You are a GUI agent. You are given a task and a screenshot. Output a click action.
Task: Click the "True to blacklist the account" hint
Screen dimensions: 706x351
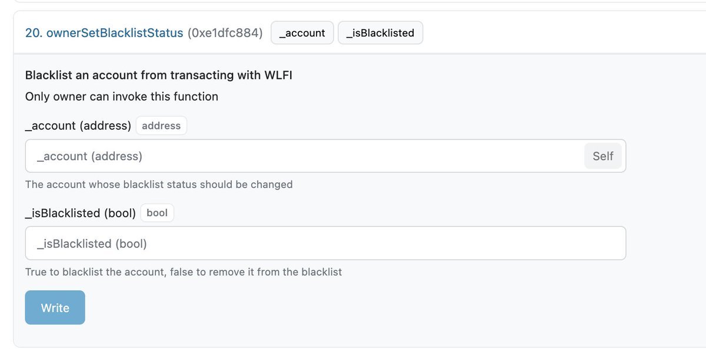(x=184, y=272)
